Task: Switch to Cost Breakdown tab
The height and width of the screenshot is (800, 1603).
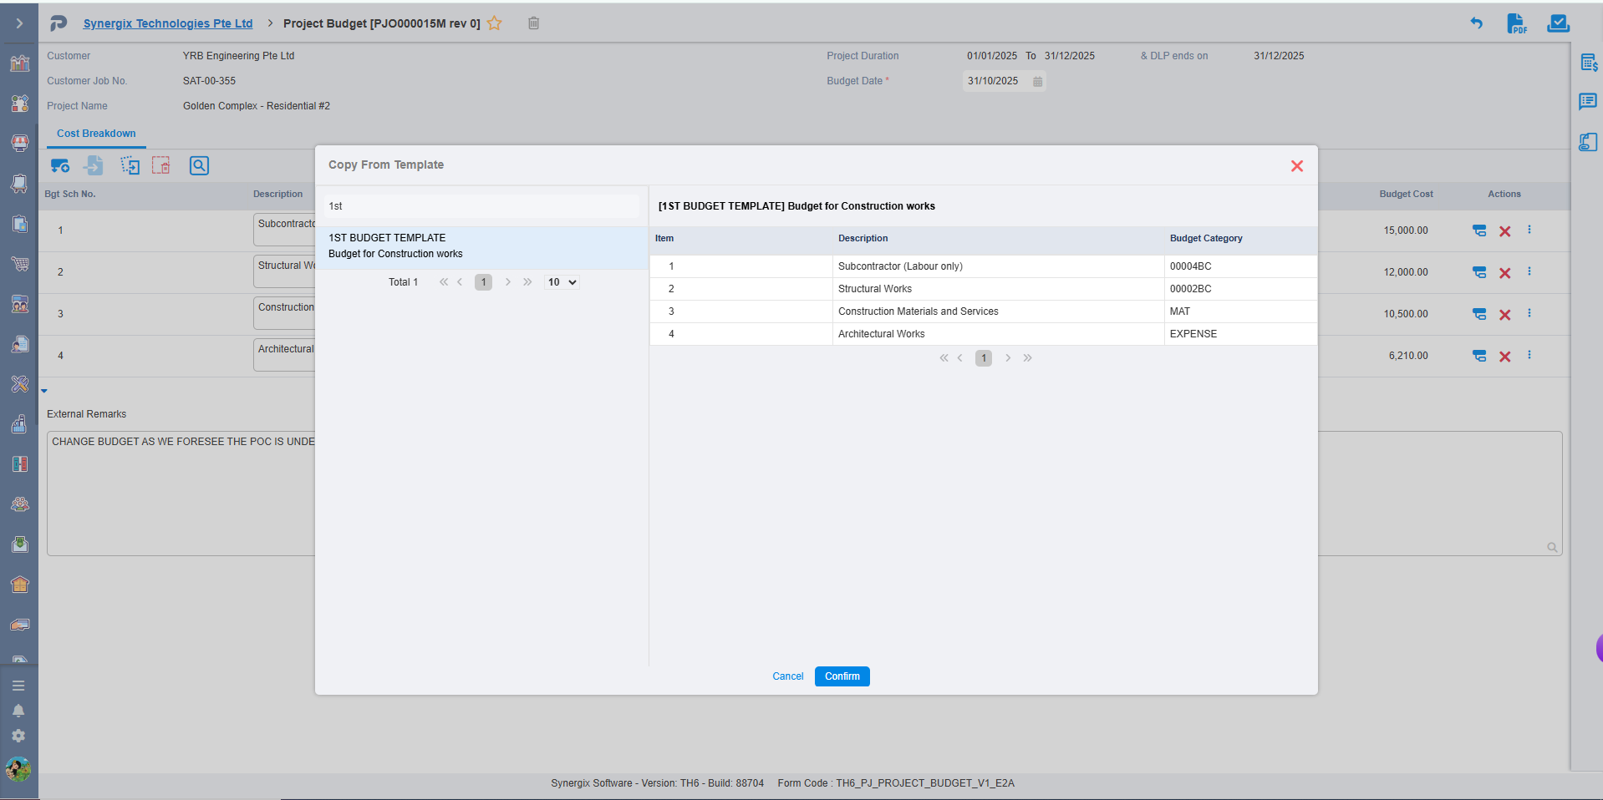Action: point(96,134)
